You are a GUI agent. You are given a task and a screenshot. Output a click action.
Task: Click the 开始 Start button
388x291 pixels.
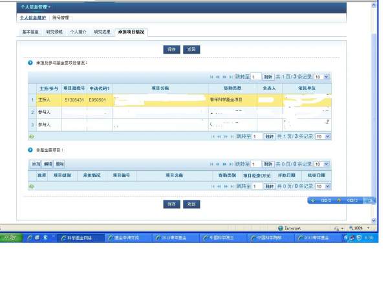tap(11, 237)
